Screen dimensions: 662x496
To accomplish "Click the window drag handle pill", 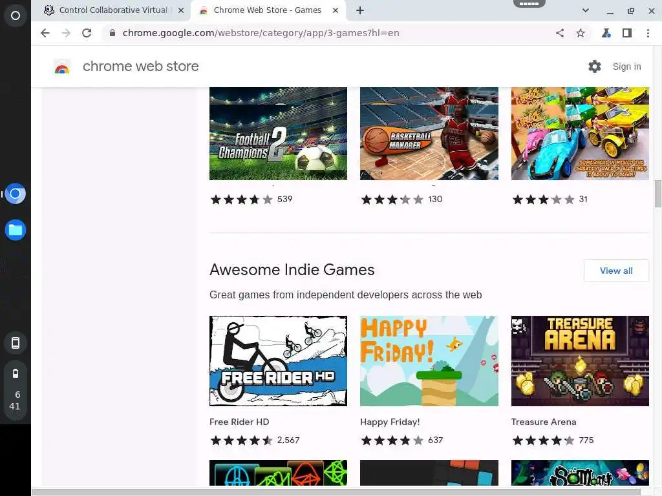I will [x=529, y=4].
